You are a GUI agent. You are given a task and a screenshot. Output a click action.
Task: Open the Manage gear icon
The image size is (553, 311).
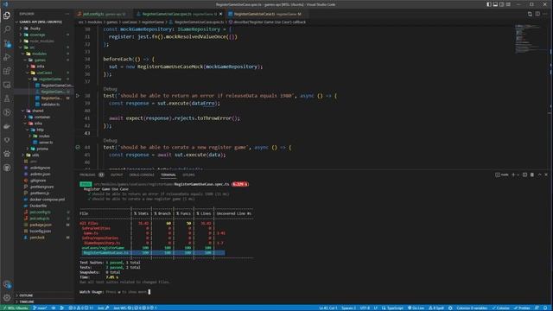(7, 298)
